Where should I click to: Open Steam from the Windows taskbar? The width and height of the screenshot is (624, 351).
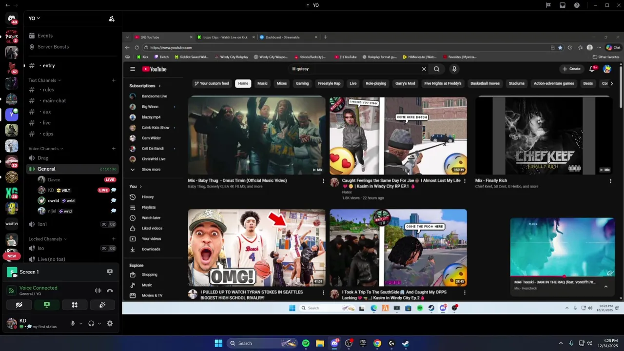[406, 343]
